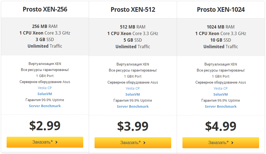
Task: Click the Заказать button for Prosto XEN-256
Action: tap(45, 142)
